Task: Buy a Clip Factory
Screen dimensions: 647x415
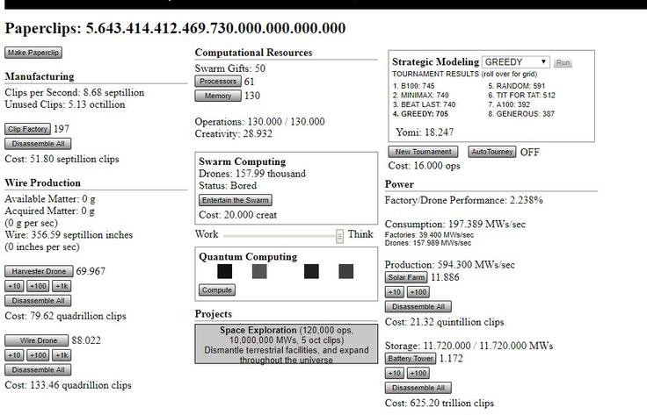Action: [27, 129]
